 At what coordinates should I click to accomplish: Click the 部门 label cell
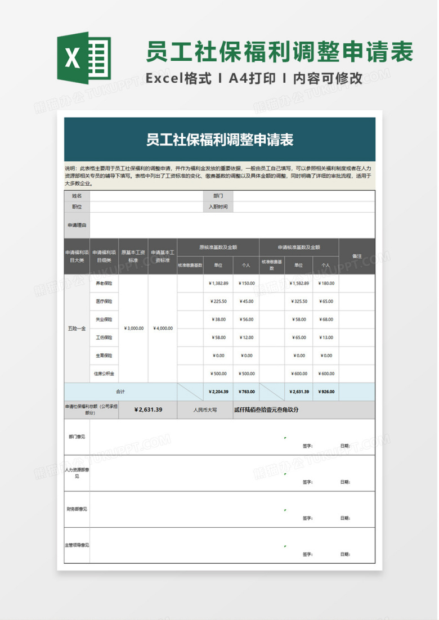click(218, 196)
